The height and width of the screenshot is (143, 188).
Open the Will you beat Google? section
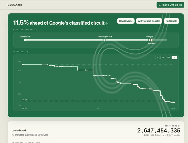pyautogui.click(x=149, y=21)
